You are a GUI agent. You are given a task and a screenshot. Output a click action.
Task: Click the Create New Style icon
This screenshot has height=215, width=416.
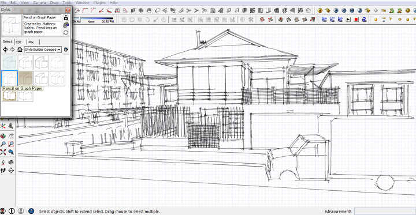(66, 25)
